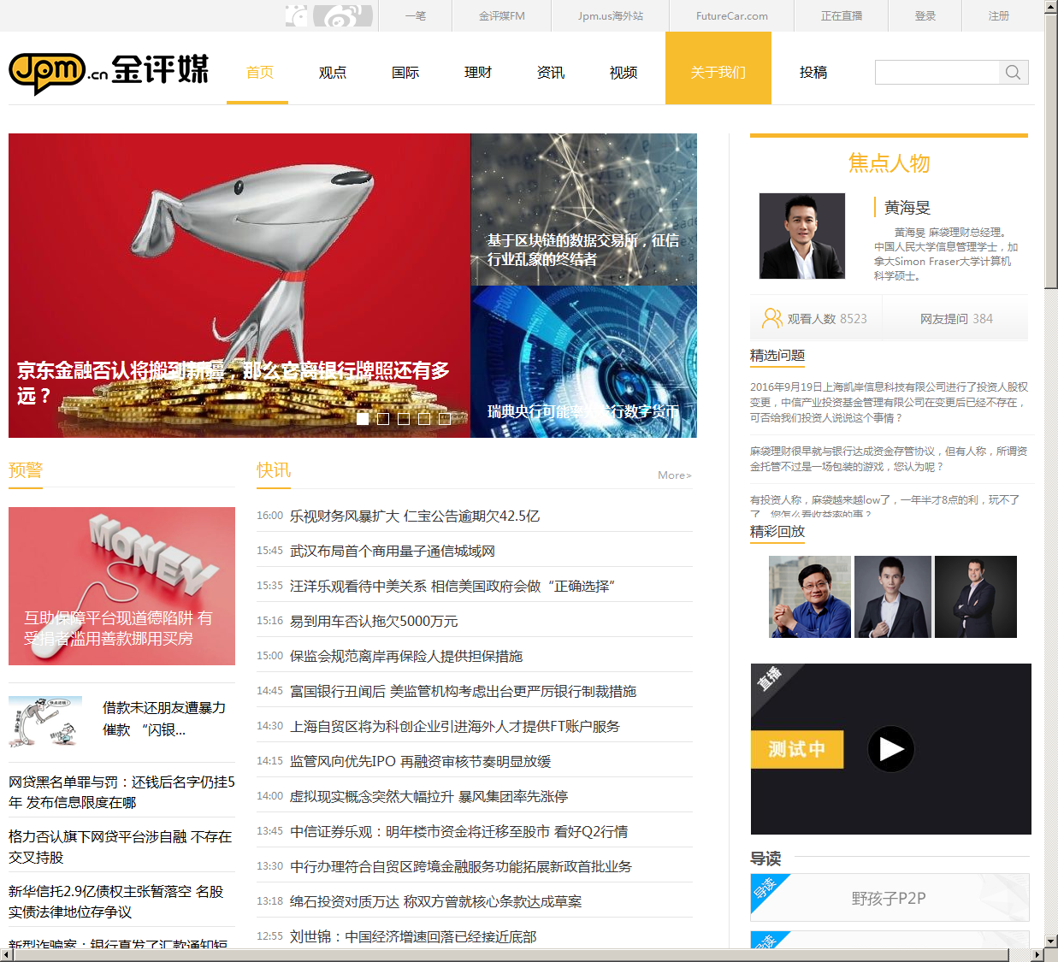Open the 投稿 navigation tab
1058x962 pixels.
click(x=813, y=73)
